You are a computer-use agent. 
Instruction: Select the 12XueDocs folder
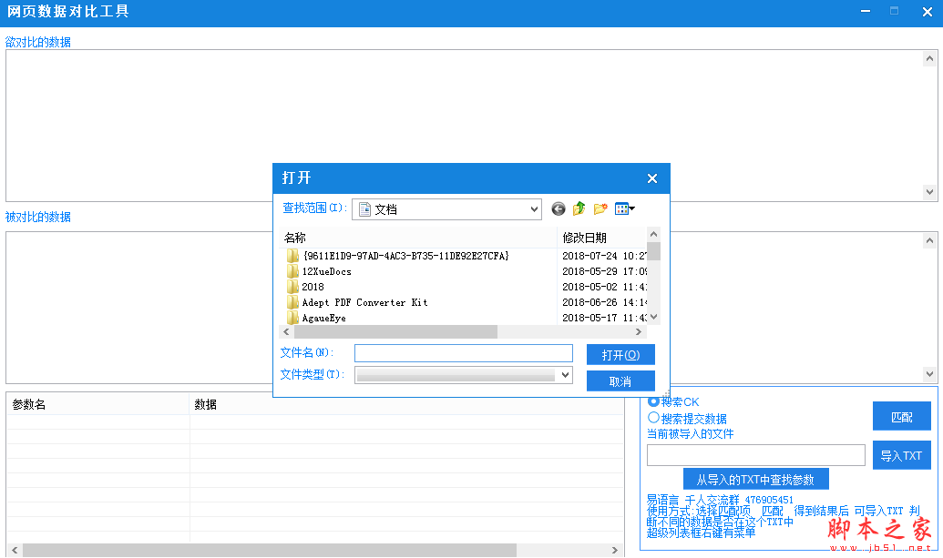[320, 271]
